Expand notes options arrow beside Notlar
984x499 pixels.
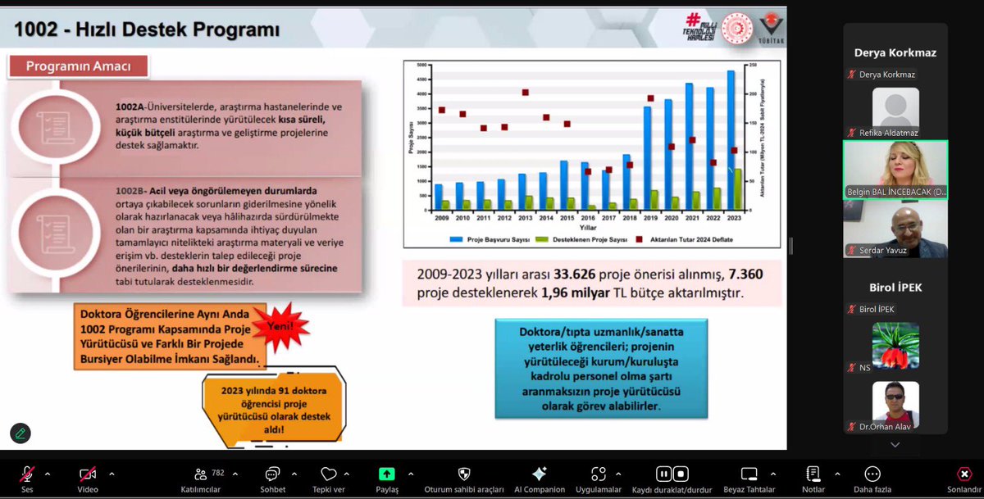click(837, 474)
